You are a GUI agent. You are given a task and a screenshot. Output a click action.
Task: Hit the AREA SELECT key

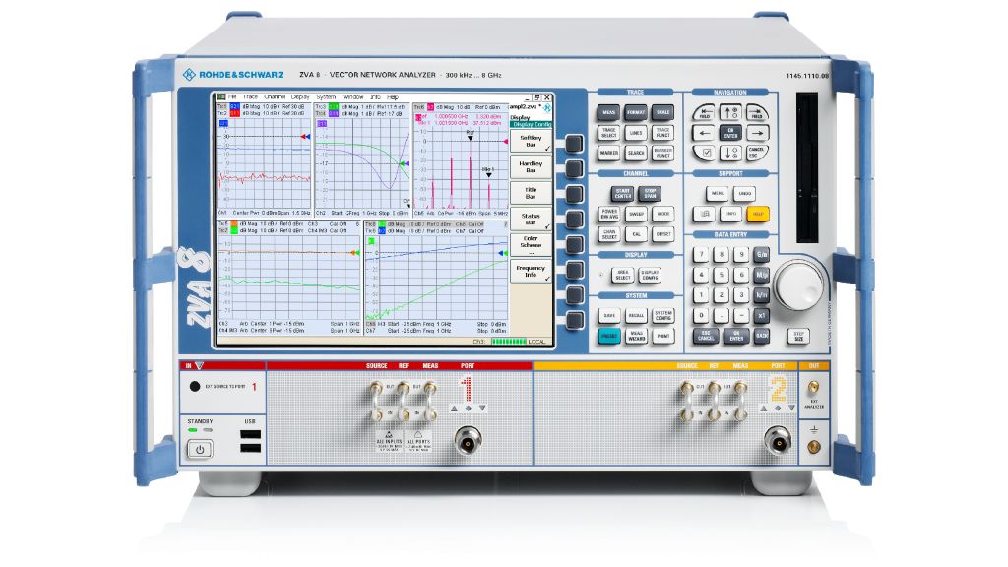[622, 276]
